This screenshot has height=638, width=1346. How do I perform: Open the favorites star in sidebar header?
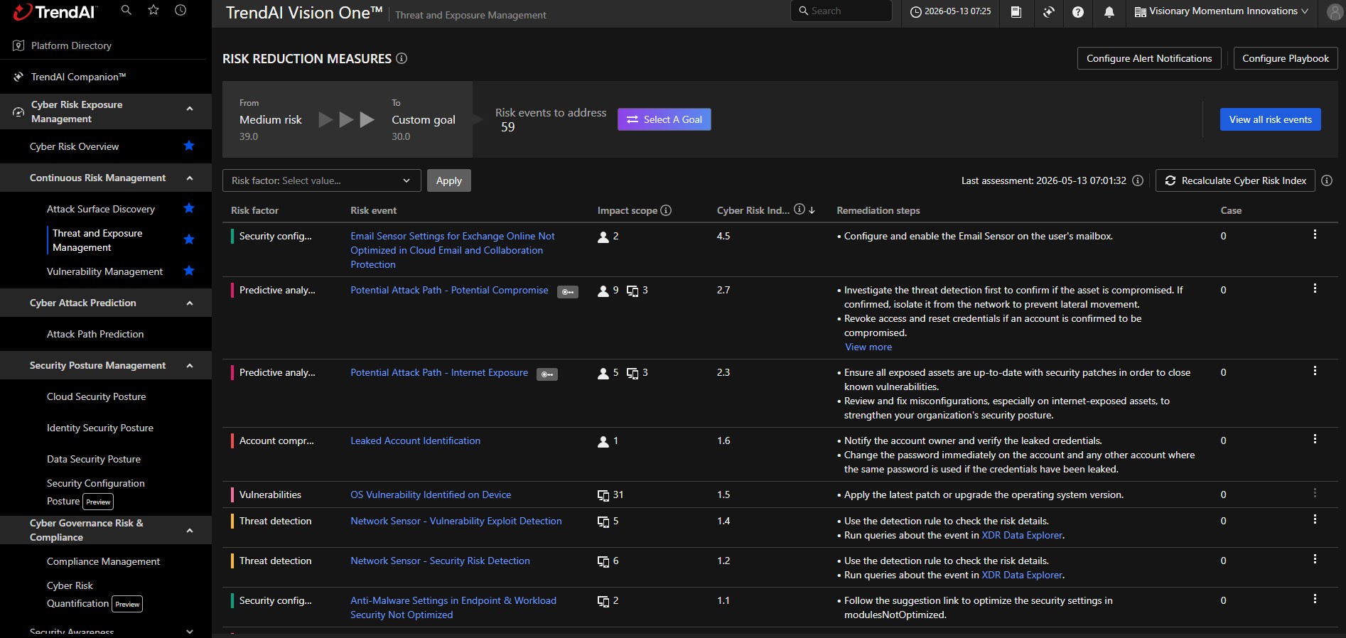[154, 11]
